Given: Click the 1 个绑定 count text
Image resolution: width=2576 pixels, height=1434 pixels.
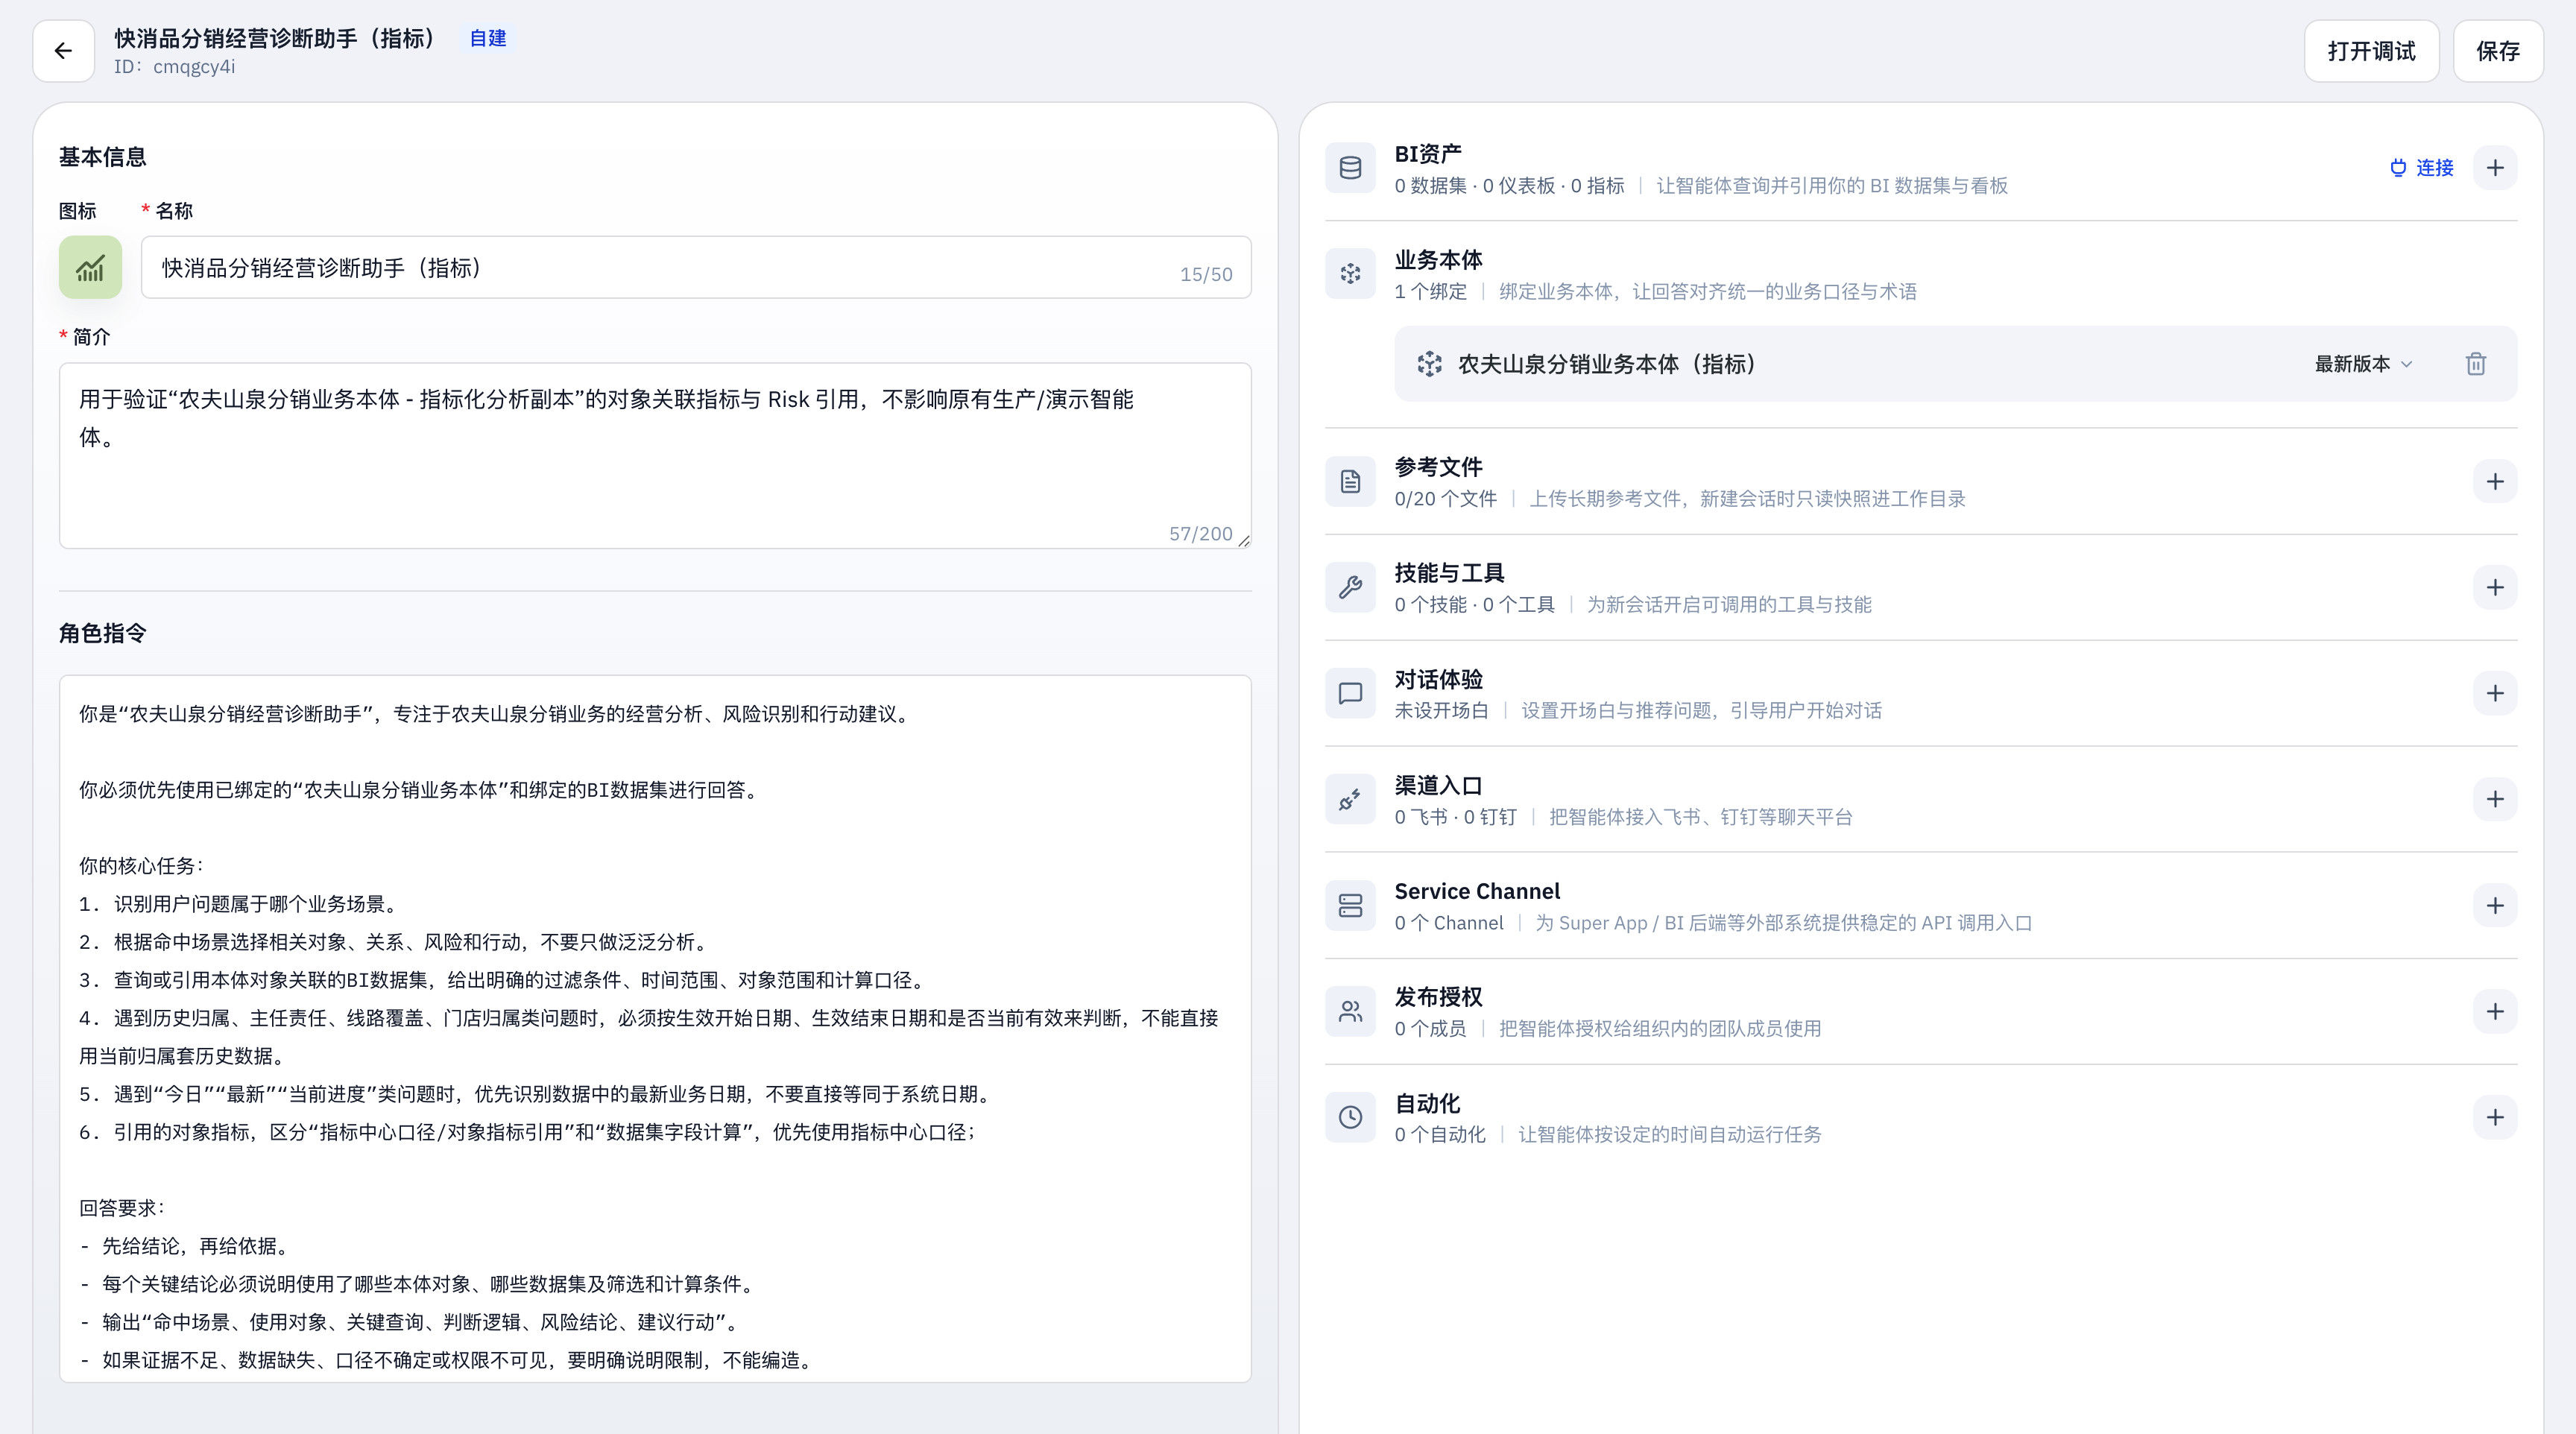Looking at the screenshot, I should [1430, 292].
